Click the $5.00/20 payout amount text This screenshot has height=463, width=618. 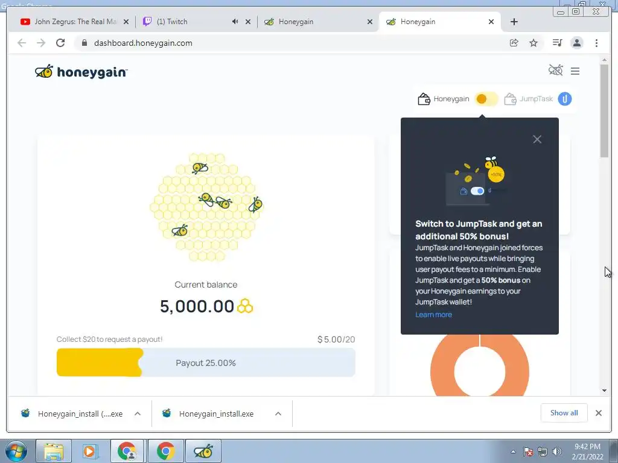(336, 339)
